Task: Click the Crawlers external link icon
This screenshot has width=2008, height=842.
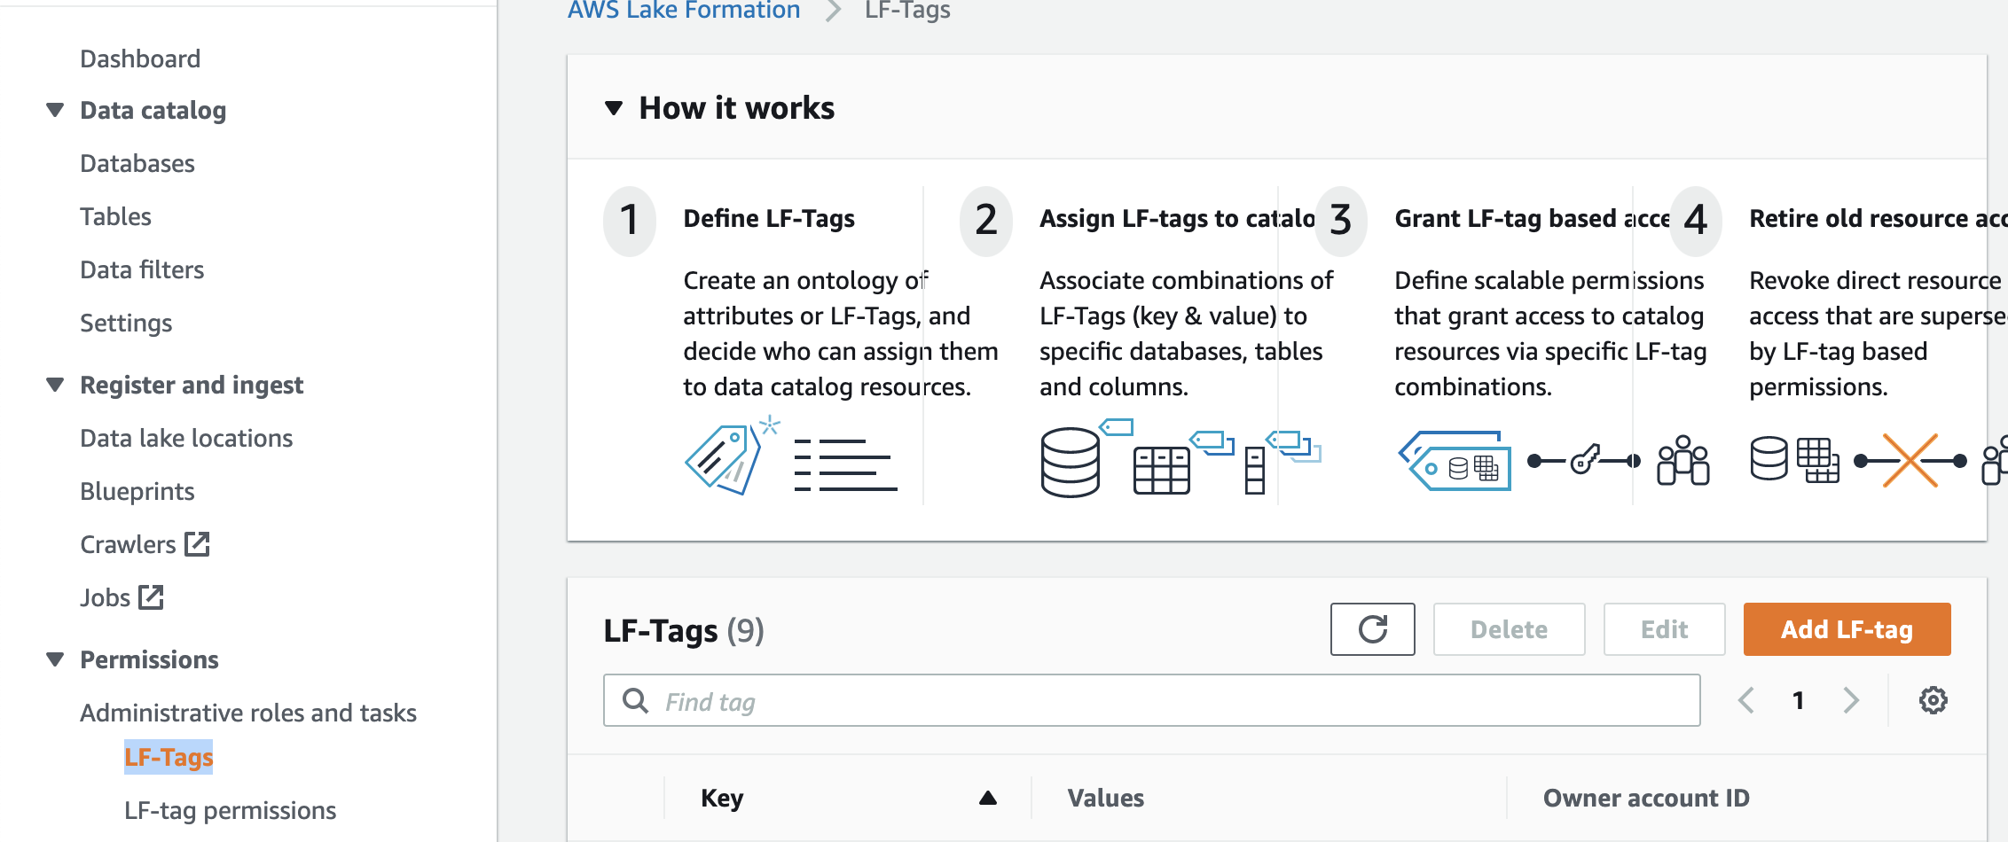Action: coord(197,544)
